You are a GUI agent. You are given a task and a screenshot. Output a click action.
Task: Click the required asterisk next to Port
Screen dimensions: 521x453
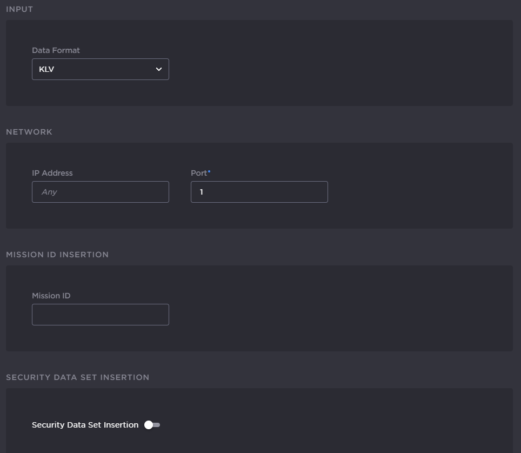pos(209,172)
